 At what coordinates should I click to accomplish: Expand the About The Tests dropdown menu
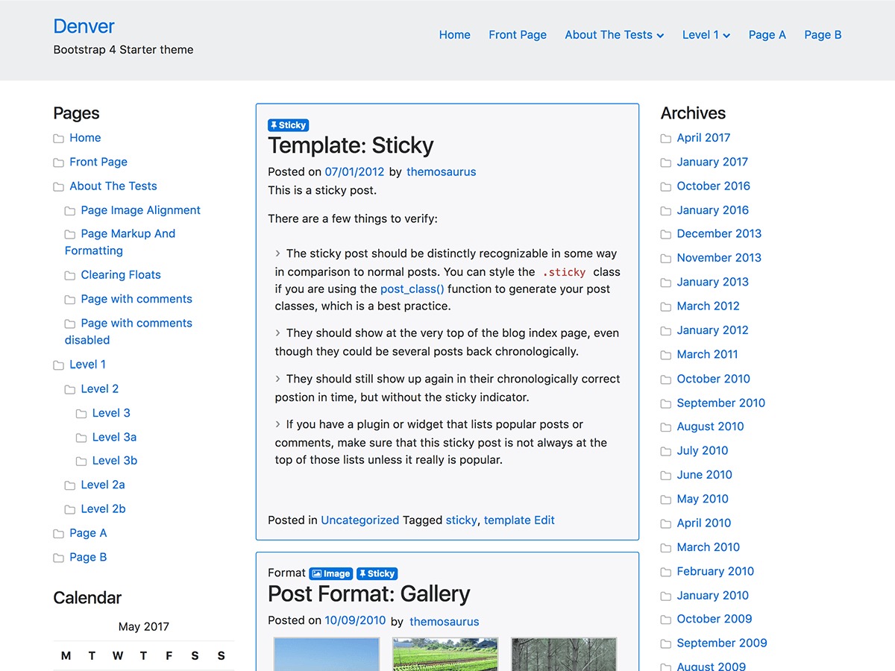click(x=614, y=35)
